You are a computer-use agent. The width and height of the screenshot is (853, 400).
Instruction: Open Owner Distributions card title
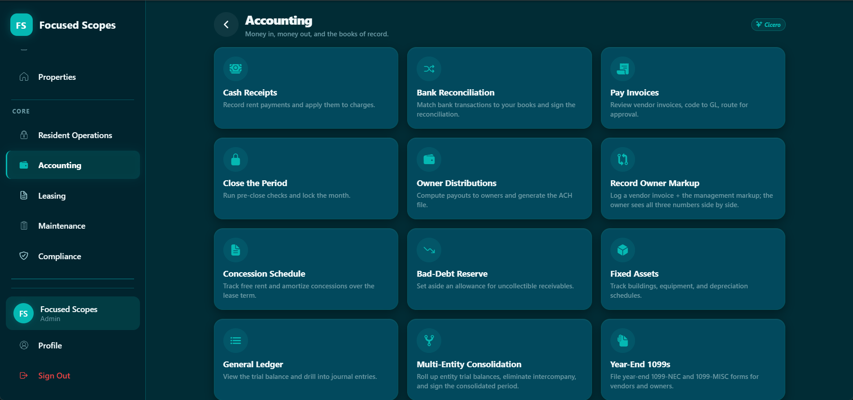point(456,183)
